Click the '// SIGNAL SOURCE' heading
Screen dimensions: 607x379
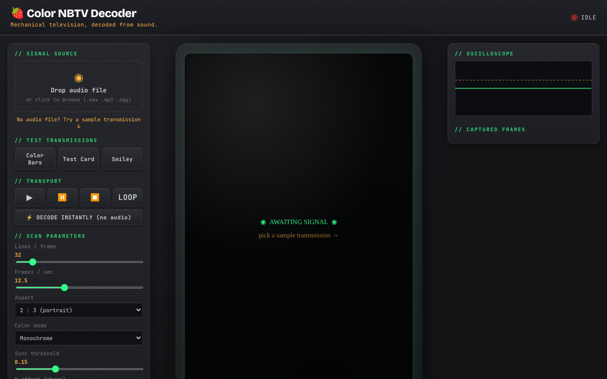pyautogui.click(x=46, y=54)
